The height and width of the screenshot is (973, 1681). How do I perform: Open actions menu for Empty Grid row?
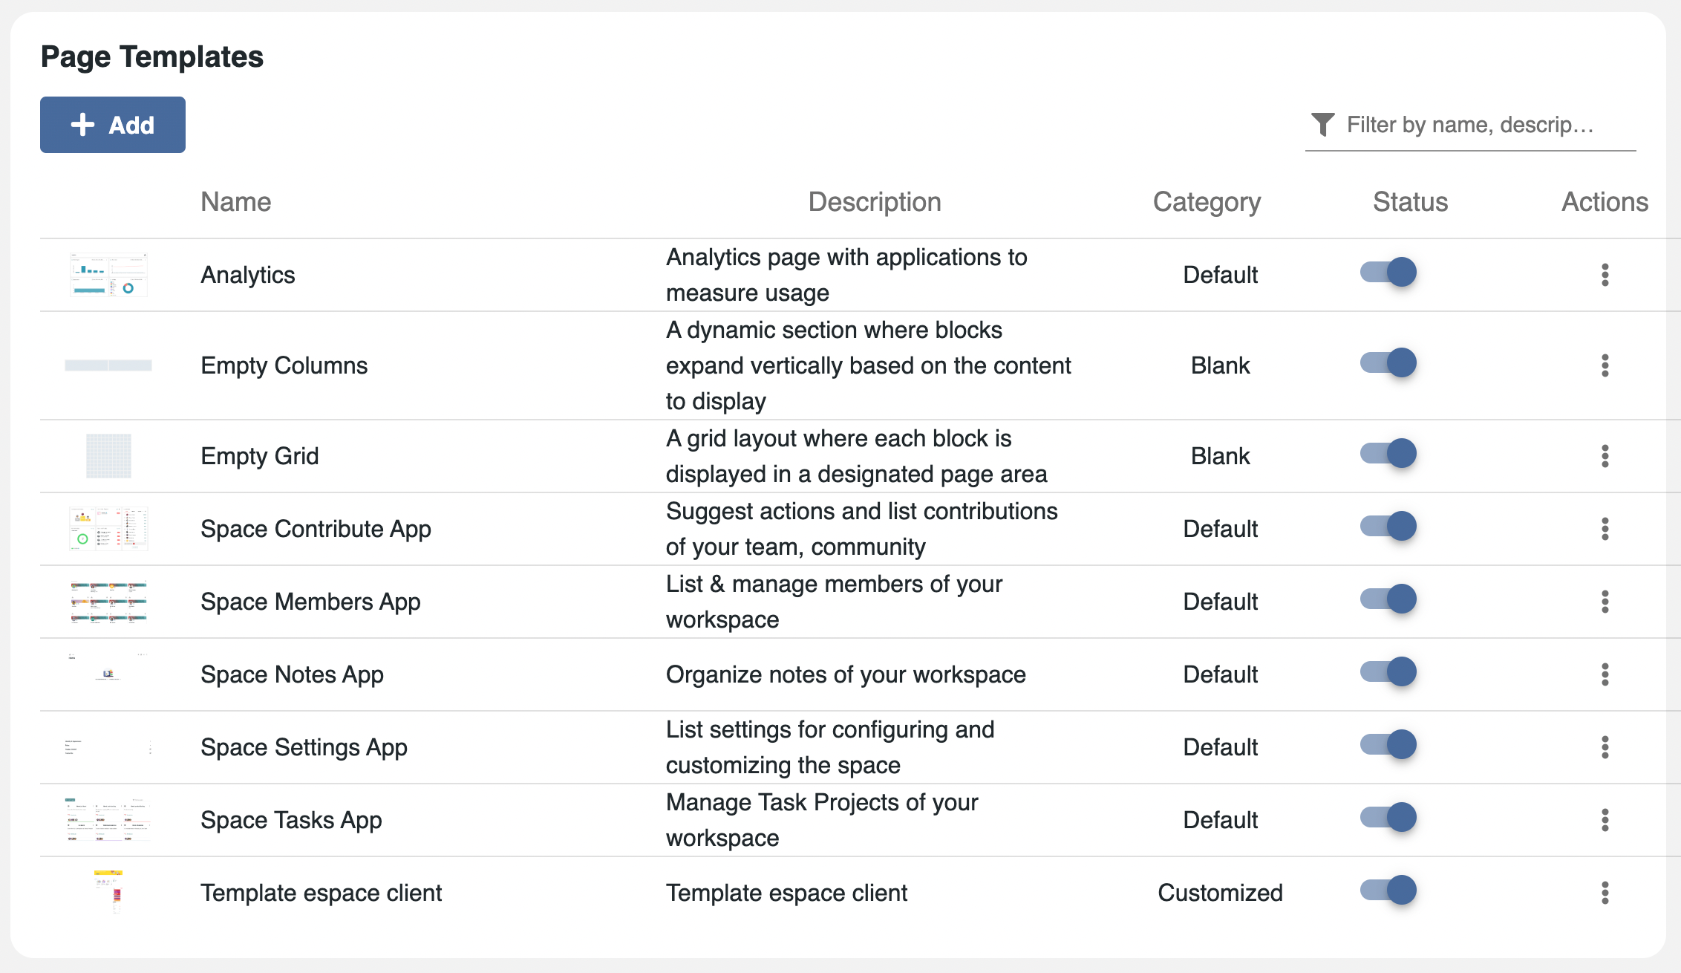(1605, 456)
